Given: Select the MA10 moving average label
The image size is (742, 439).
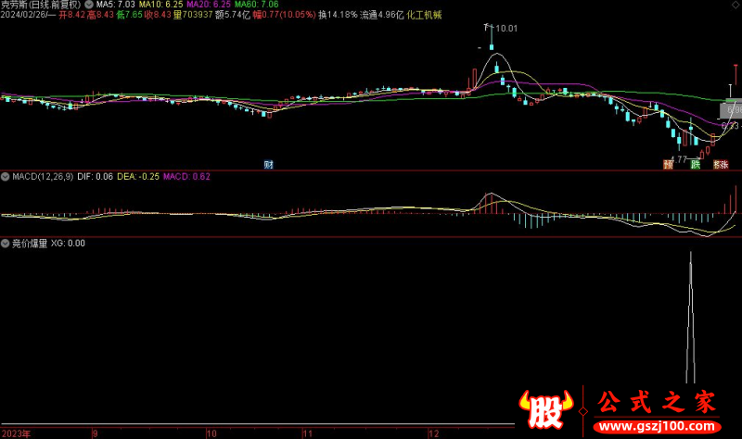Looking at the screenshot, I should tap(159, 5).
